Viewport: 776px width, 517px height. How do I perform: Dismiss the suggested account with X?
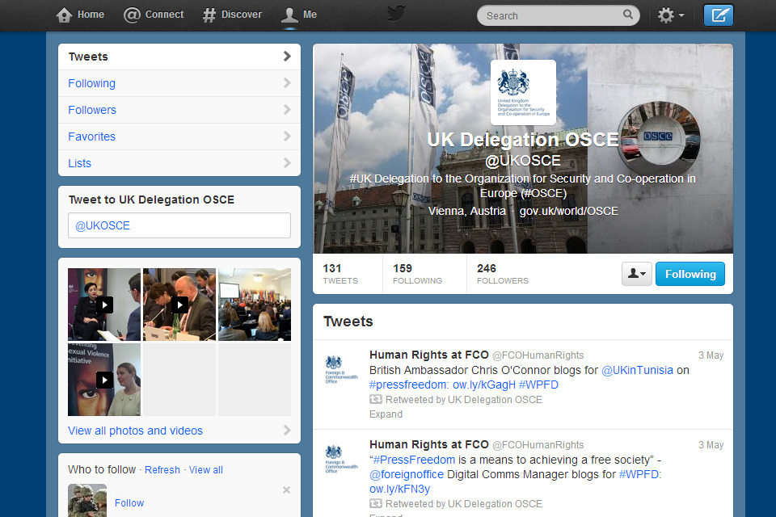(x=286, y=490)
